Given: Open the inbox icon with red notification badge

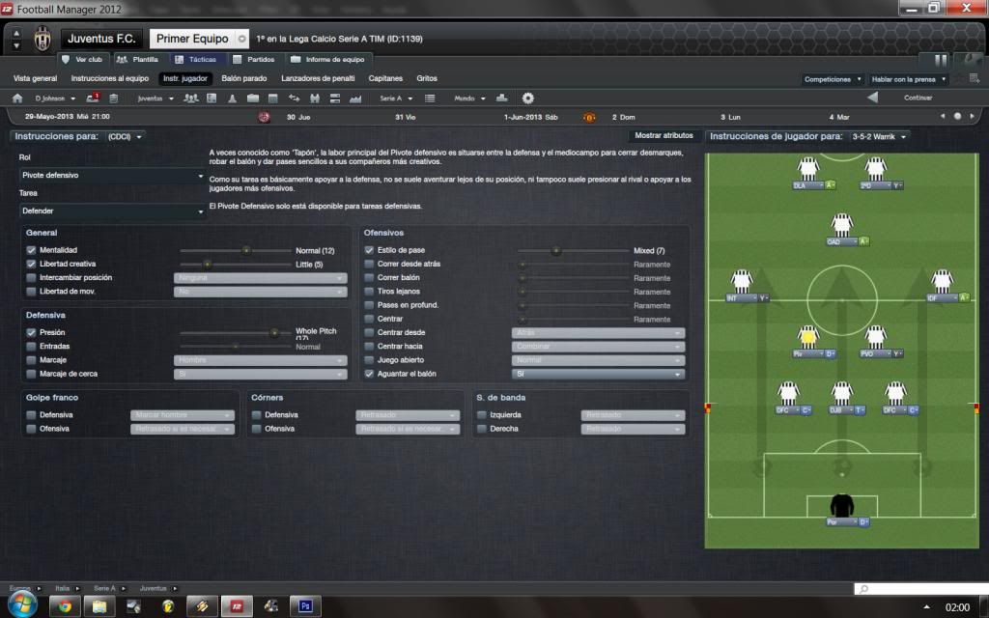Looking at the screenshot, I should pos(93,98).
